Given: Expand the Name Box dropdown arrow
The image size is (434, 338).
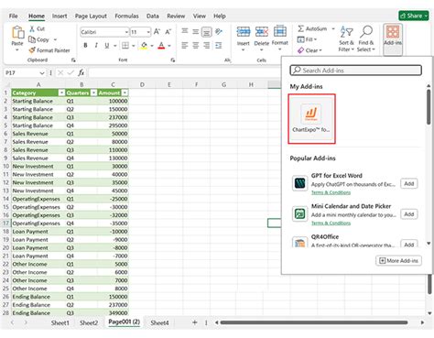Looking at the screenshot, I should [x=42, y=73].
